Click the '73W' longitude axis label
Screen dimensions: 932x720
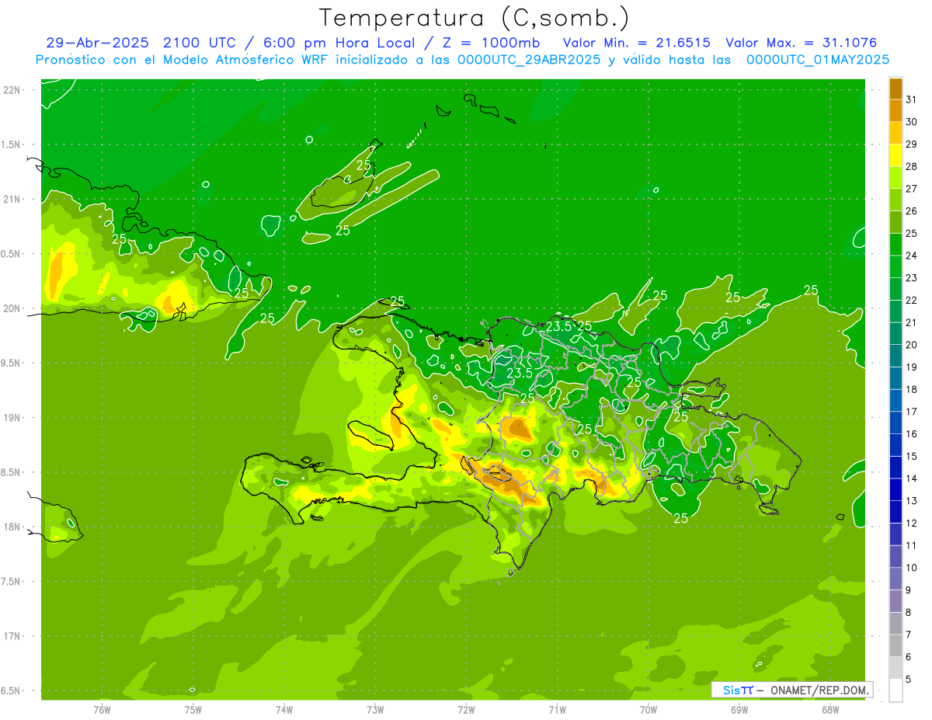(375, 708)
